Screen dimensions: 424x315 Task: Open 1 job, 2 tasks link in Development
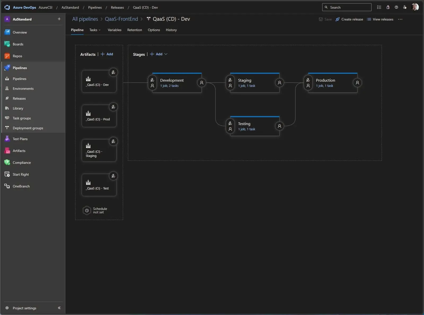(x=169, y=86)
